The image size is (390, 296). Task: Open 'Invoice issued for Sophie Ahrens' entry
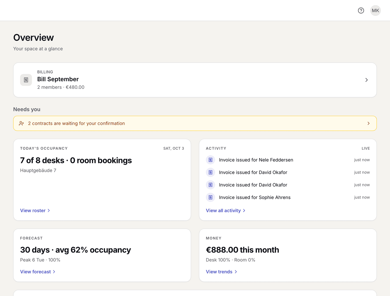point(288,197)
